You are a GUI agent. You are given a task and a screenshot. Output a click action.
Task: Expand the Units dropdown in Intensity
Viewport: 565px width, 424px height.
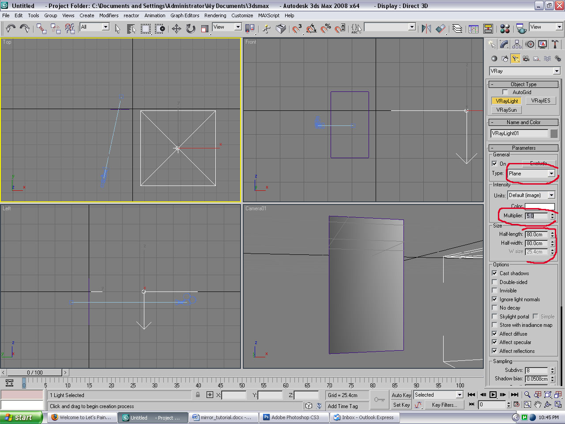[x=551, y=195]
